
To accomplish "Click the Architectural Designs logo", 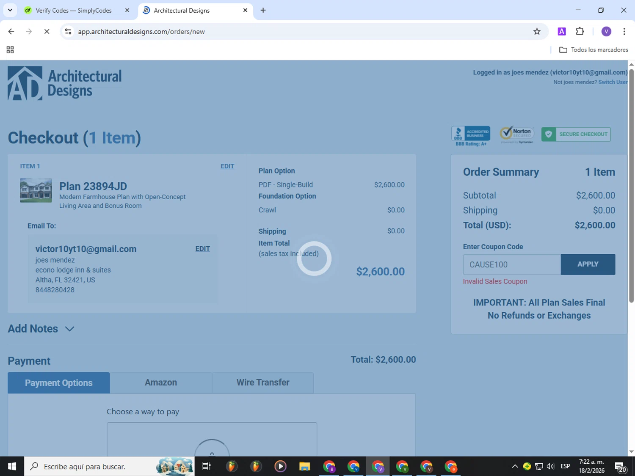I will [64, 83].
